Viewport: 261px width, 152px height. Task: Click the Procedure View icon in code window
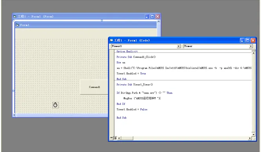point(111,138)
